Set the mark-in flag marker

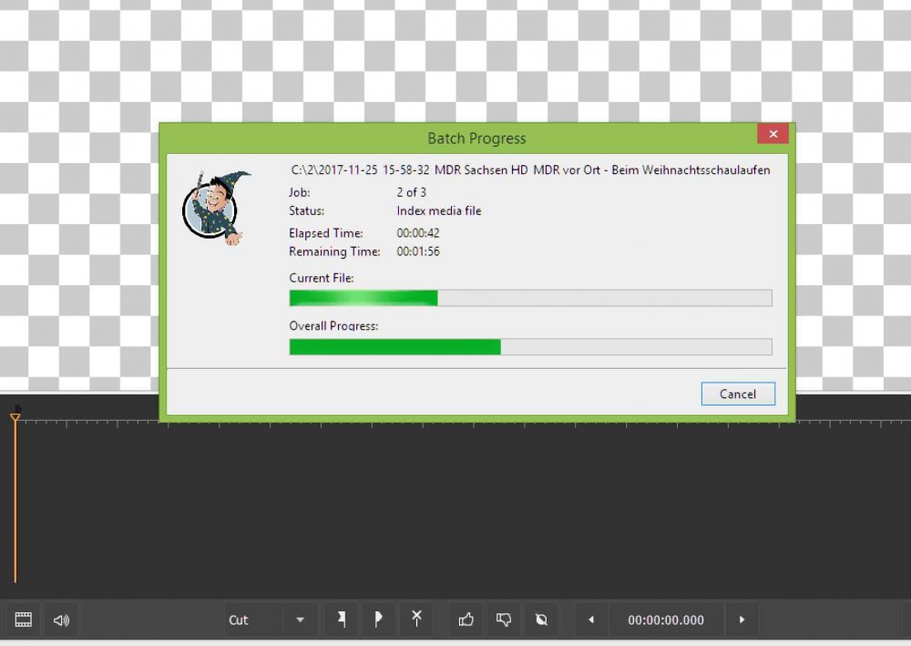[342, 620]
